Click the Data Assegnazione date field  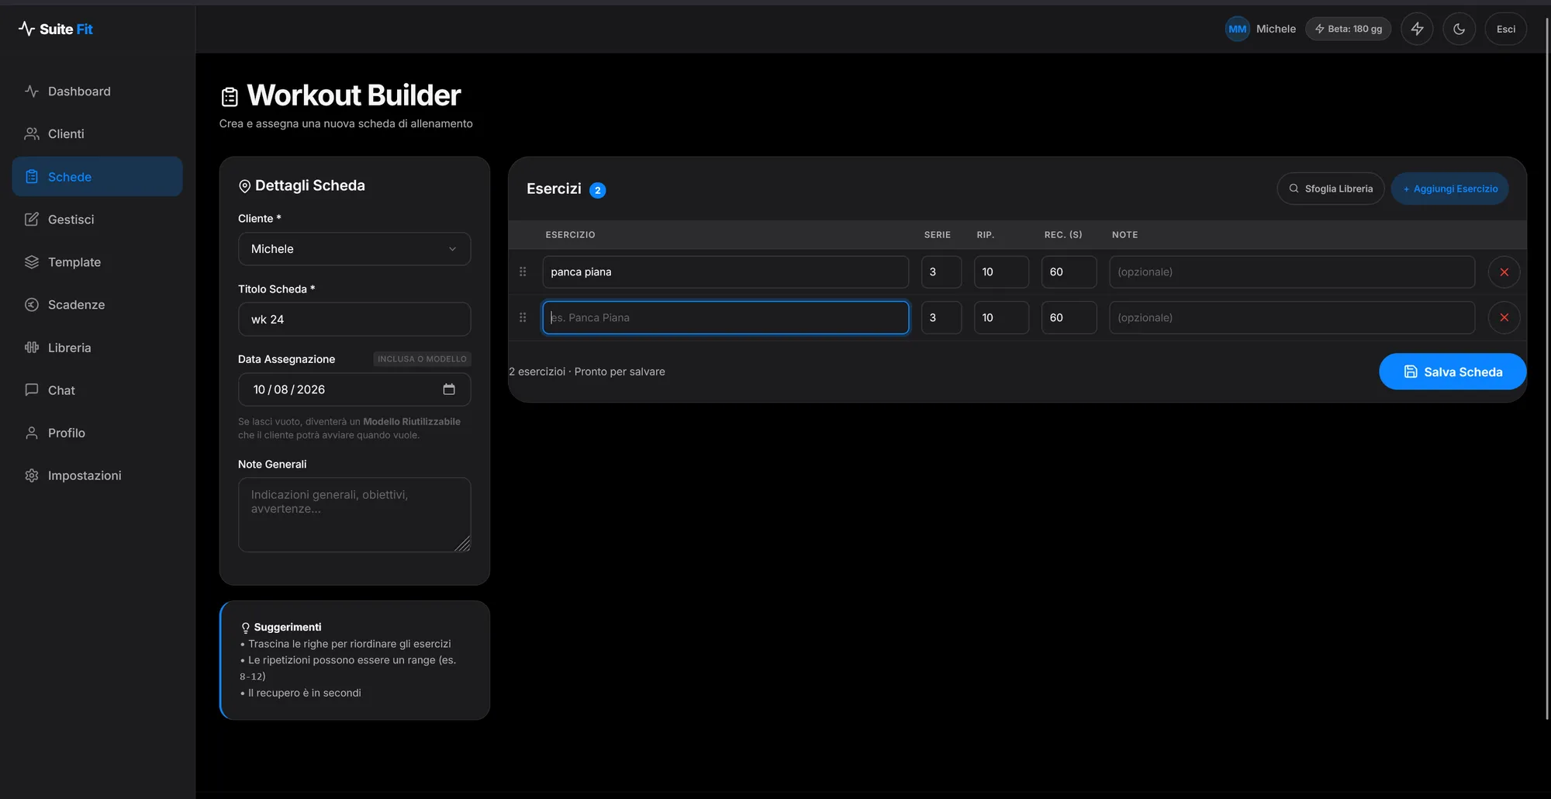click(354, 389)
